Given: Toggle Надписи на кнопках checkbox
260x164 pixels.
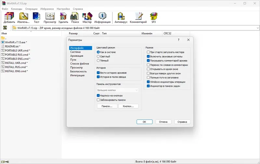Looking at the screenshot, I should (98, 95).
